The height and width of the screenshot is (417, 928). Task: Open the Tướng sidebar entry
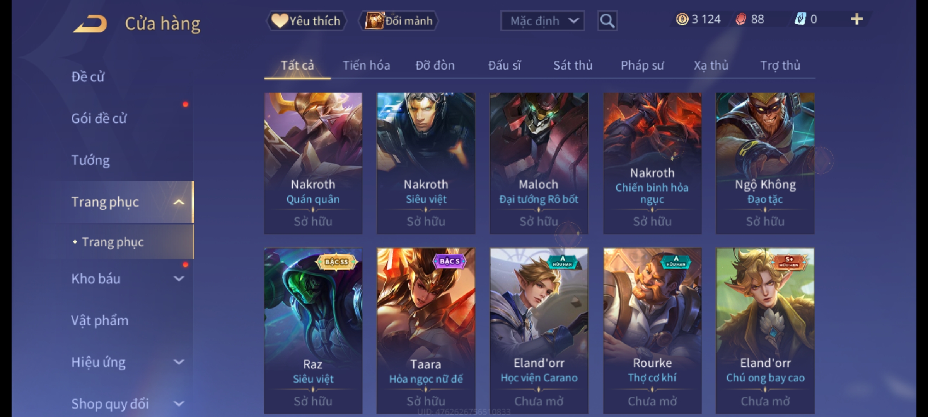[90, 160]
